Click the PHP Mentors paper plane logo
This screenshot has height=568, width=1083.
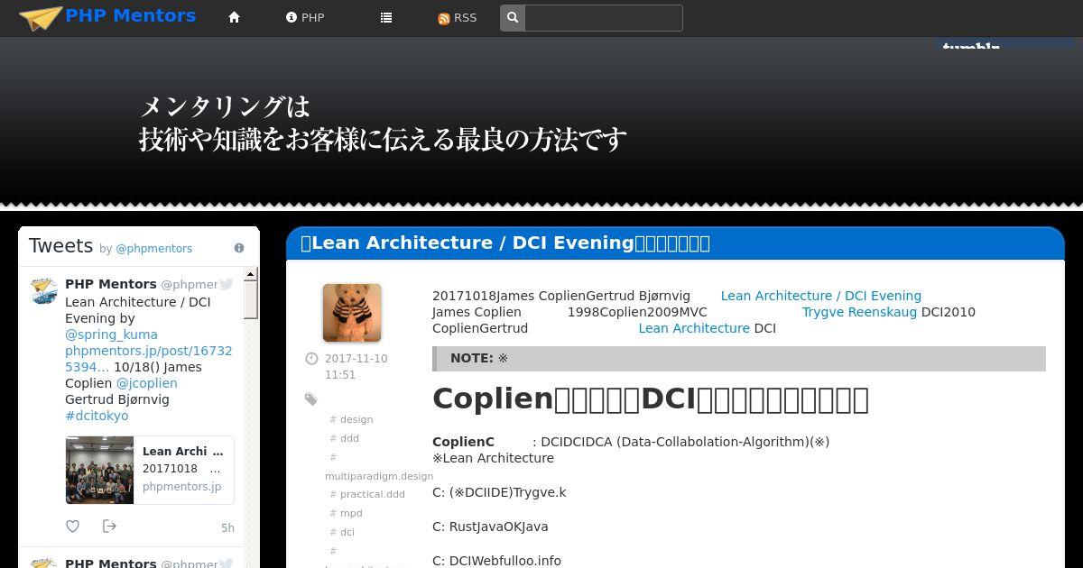tap(41, 18)
